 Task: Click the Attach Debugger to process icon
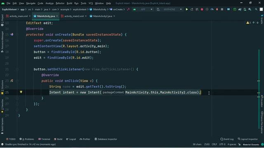217,9
